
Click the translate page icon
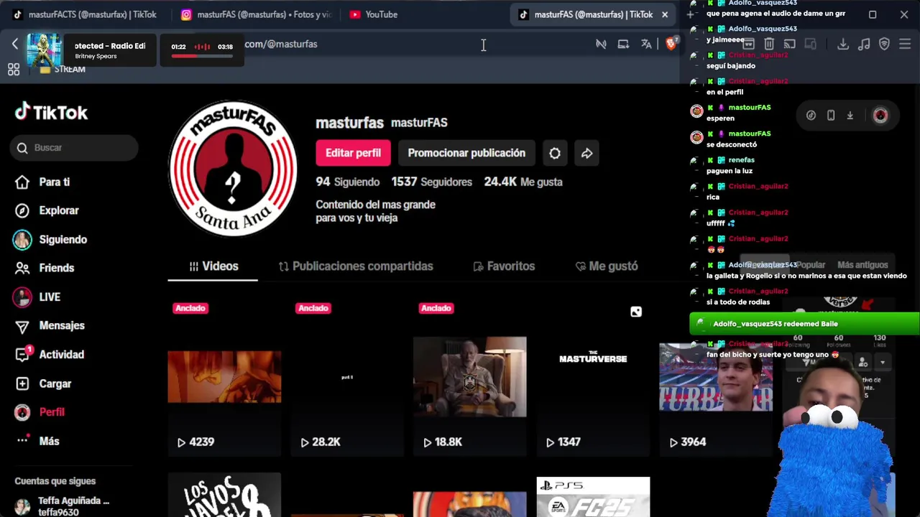(x=646, y=44)
